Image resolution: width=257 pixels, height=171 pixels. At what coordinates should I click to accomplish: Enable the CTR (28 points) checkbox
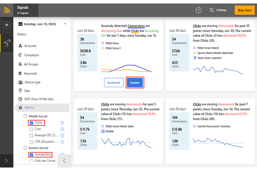(x=31, y=142)
